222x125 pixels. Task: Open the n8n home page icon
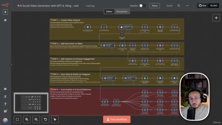click(5, 20)
